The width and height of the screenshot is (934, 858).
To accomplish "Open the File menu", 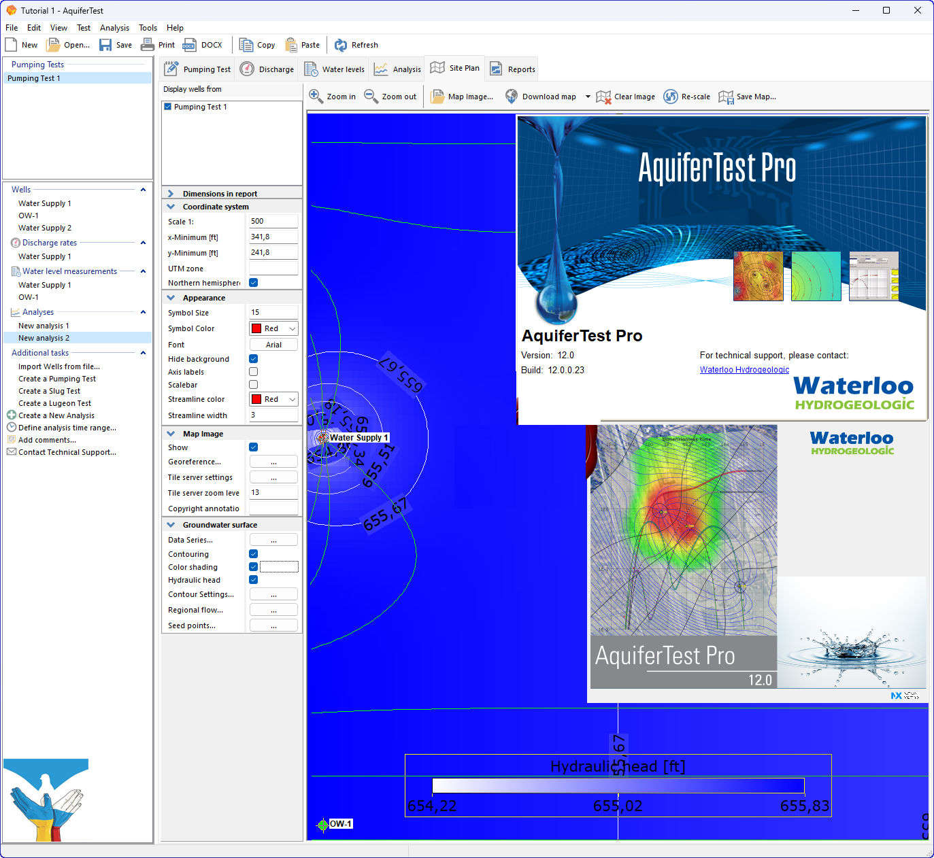I will click(x=12, y=28).
